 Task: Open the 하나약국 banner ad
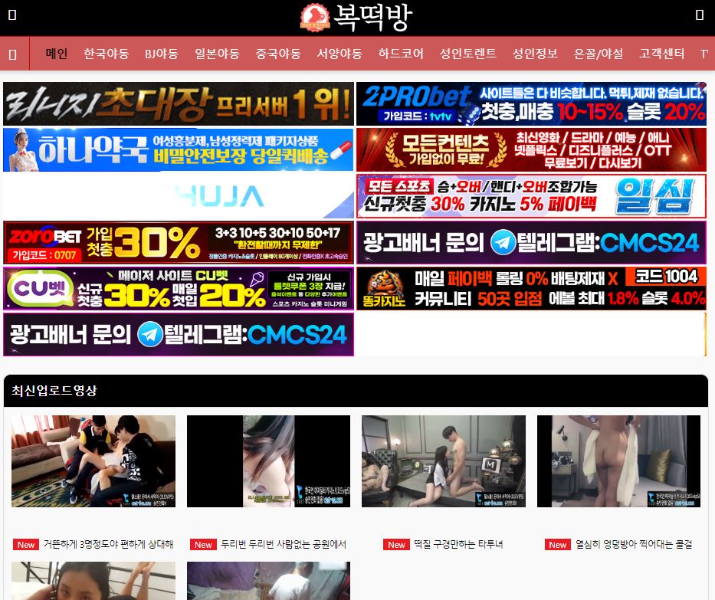[179, 150]
